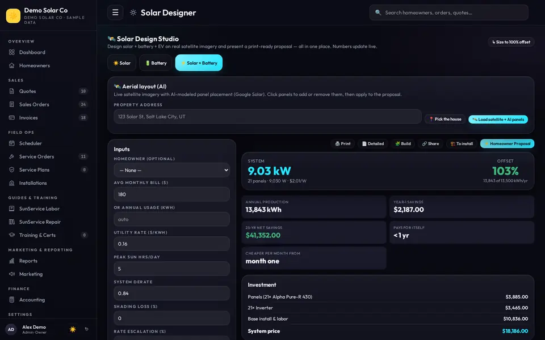545x340 pixels.
Task: Click the System Derate field showing 0.84
Action: tap(171, 293)
